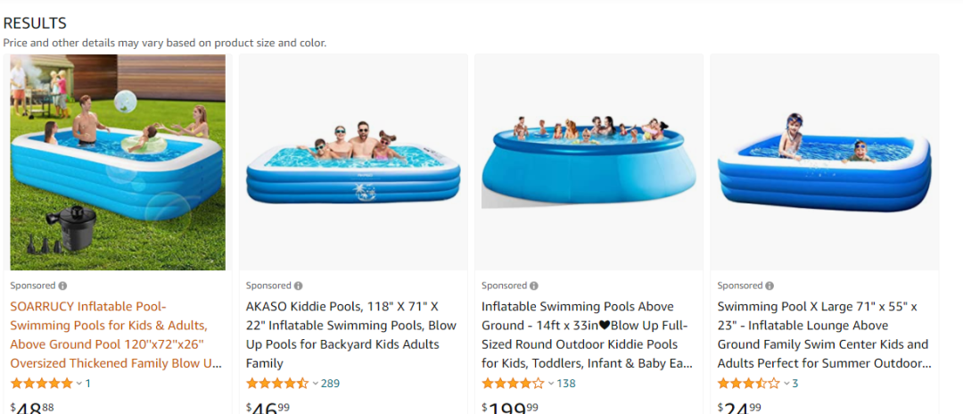This screenshot has height=414, width=963.
Task: Click info icon beside SOARRUCY Sponsored label
Action: pyautogui.click(x=62, y=286)
